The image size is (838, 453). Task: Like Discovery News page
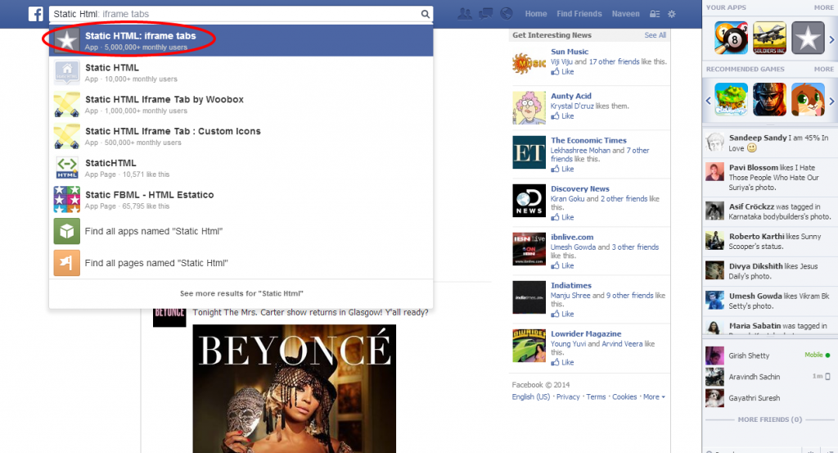pyautogui.click(x=563, y=217)
